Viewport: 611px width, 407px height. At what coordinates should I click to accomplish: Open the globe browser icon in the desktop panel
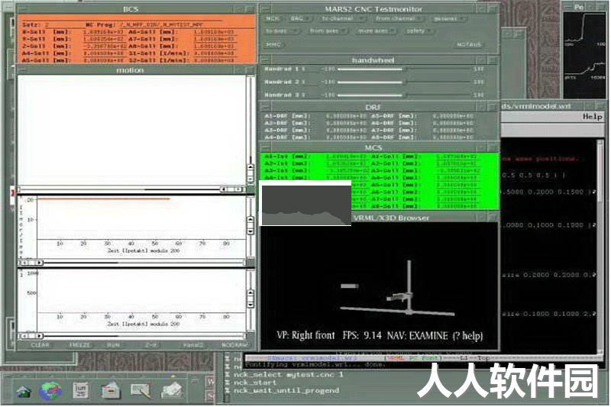50,391
